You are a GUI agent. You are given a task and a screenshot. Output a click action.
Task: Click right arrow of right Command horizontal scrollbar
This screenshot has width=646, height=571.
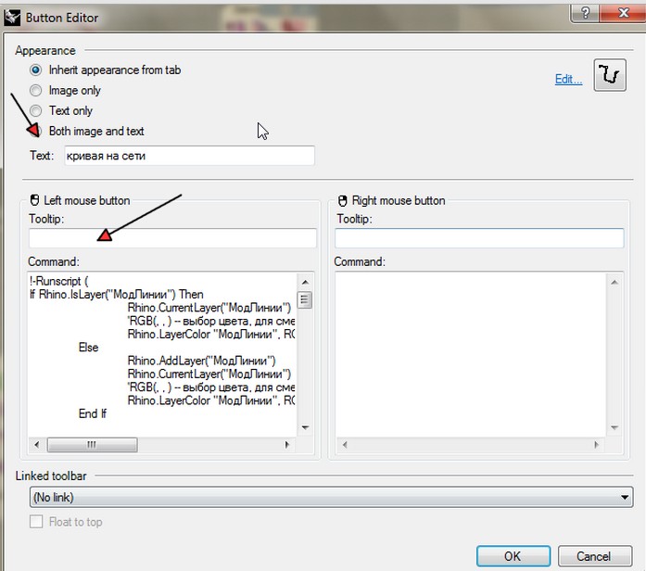click(596, 445)
